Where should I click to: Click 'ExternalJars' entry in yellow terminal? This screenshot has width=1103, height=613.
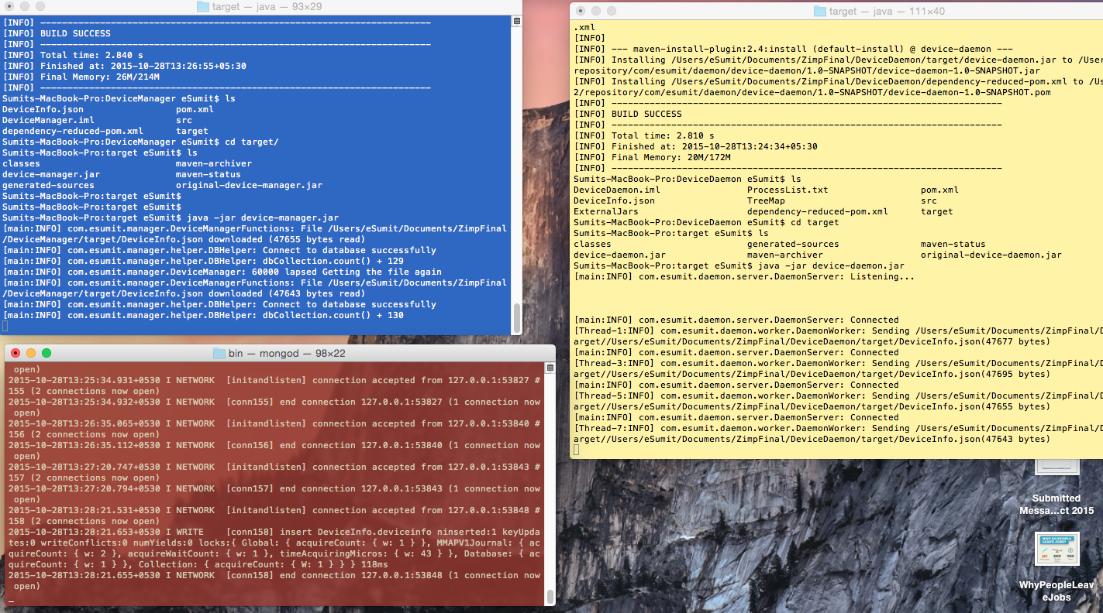click(606, 211)
